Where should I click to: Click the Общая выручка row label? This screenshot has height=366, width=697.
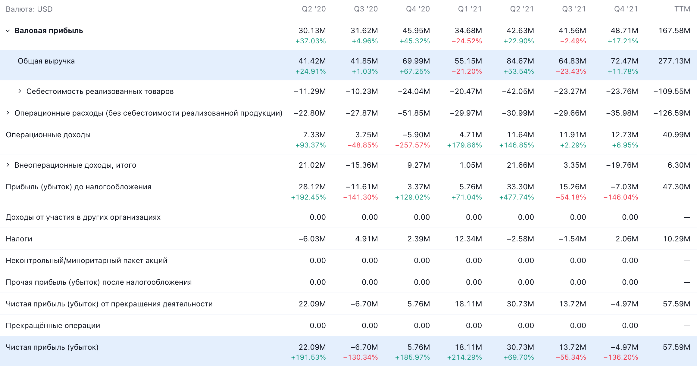[46, 61]
